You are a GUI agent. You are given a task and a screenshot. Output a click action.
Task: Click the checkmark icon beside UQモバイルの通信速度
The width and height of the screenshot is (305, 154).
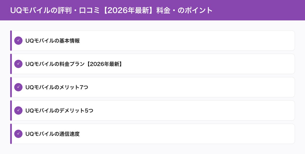click(18, 134)
